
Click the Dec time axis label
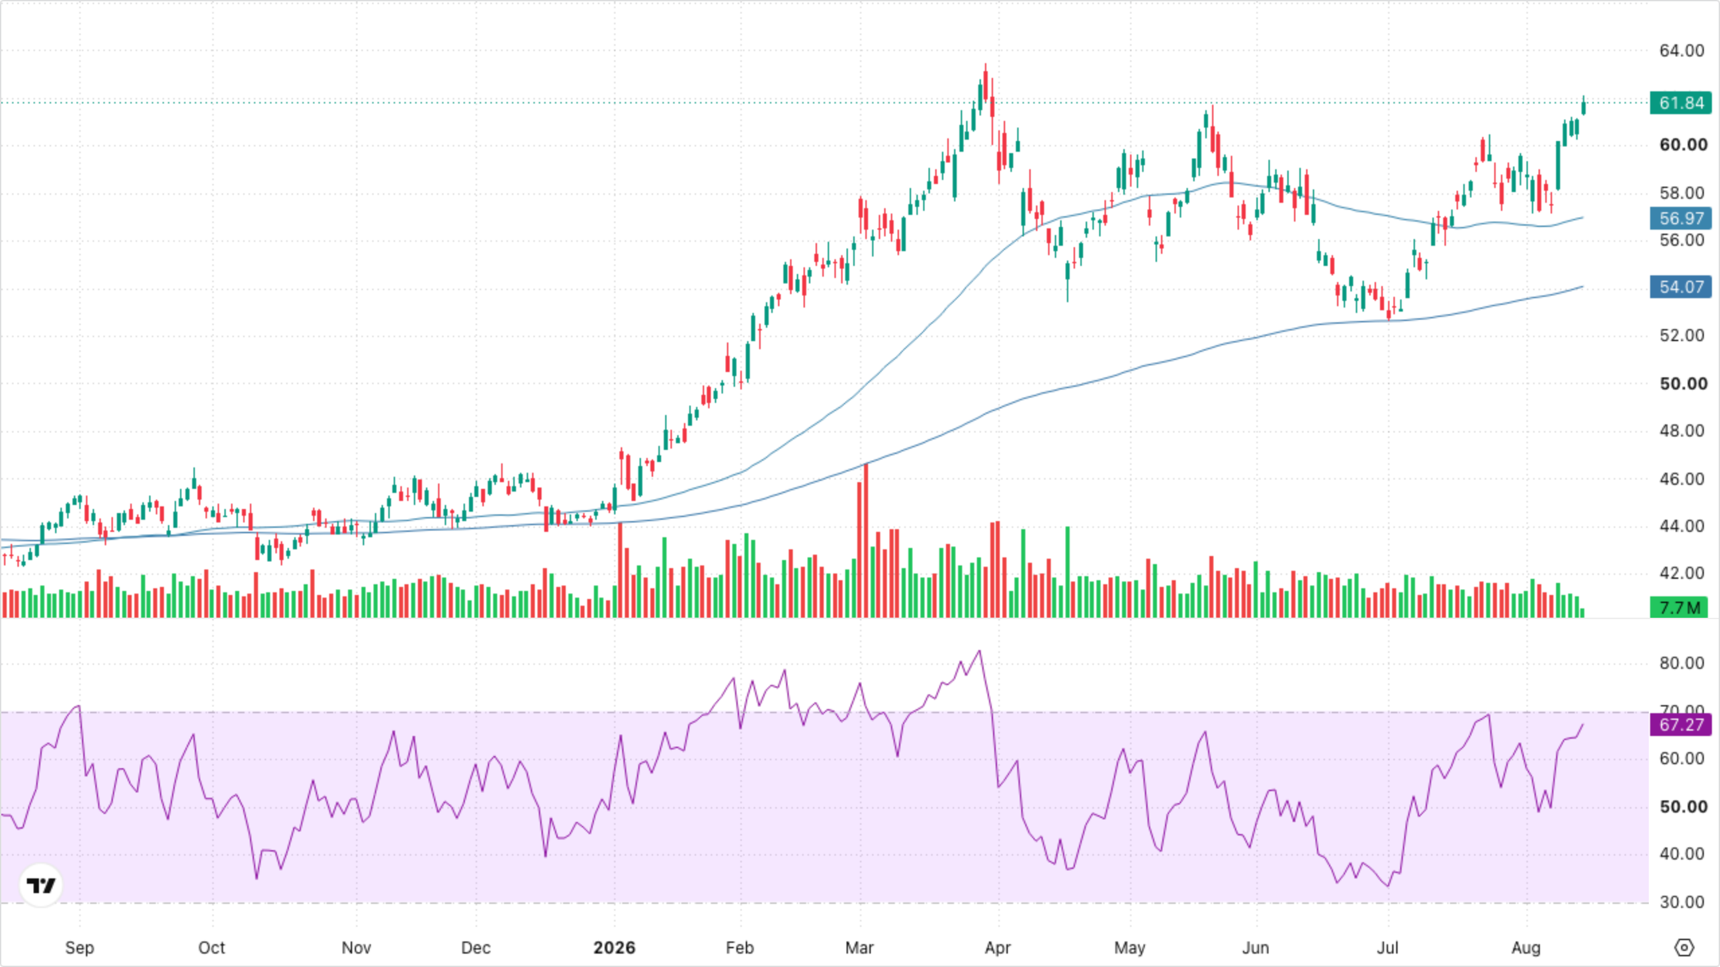(x=476, y=948)
